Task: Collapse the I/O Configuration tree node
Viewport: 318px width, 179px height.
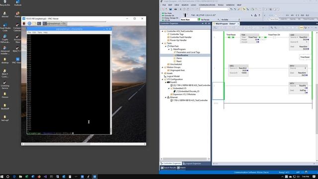Action: (x=162, y=80)
